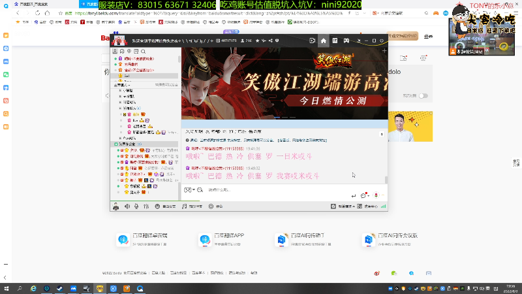Open the 笑傲江湖 game banner image
522x294 pixels.
pyautogui.click(x=284, y=84)
